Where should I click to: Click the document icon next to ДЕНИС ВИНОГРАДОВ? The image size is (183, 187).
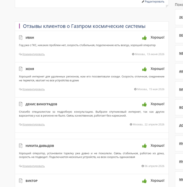(21, 104)
